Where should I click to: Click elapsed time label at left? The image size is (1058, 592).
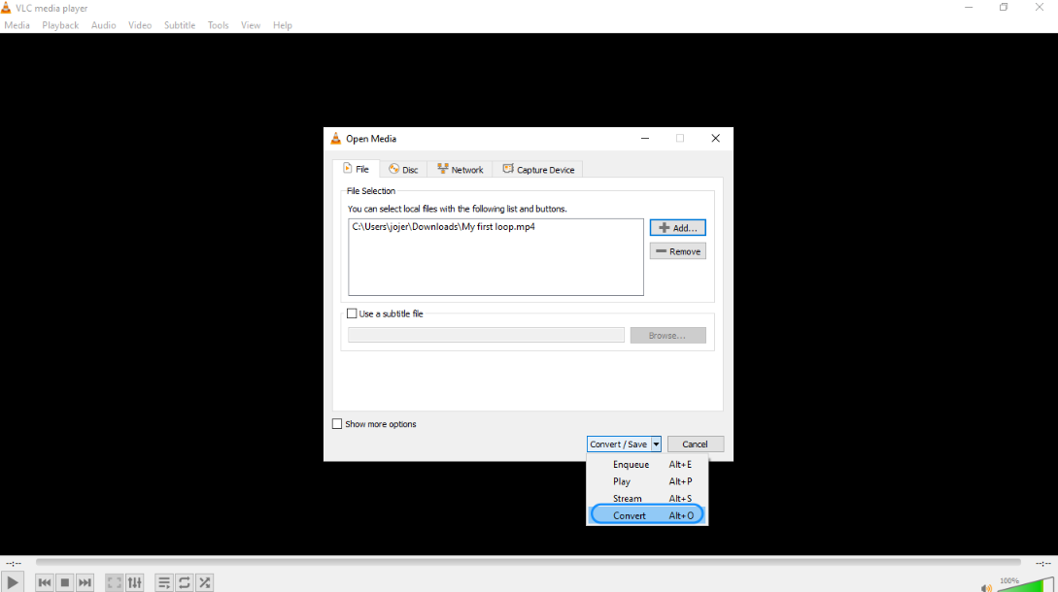tap(14, 563)
